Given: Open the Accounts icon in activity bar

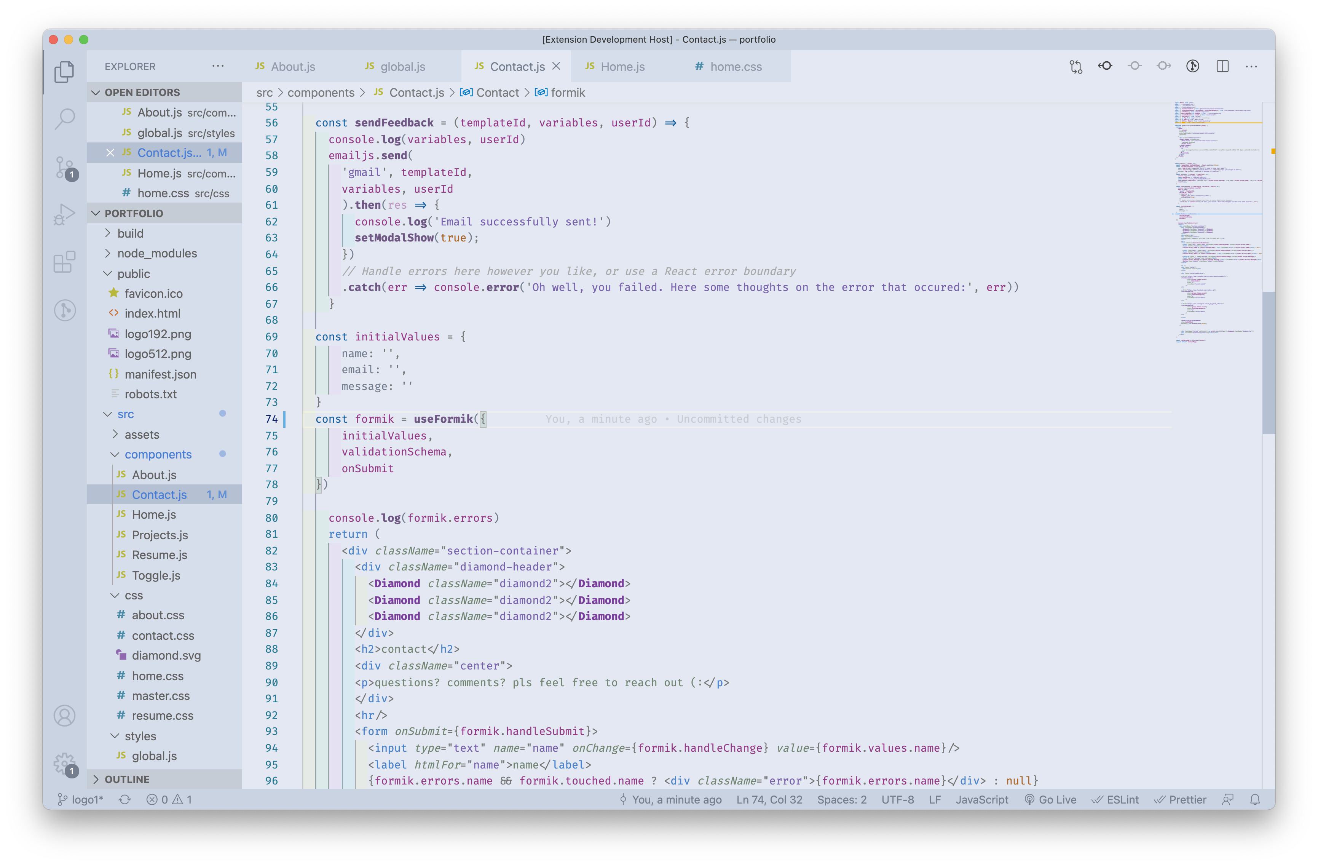Looking at the screenshot, I should pyautogui.click(x=65, y=715).
